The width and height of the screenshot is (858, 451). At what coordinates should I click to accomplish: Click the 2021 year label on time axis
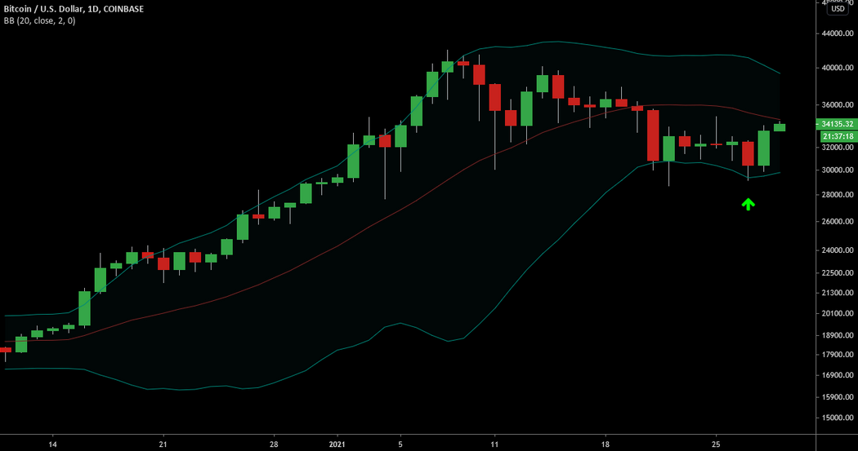coord(337,444)
